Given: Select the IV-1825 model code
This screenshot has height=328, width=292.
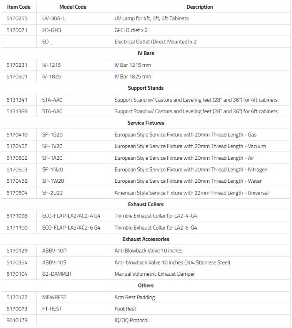Looking at the screenshot, I should click(x=51, y=77).
